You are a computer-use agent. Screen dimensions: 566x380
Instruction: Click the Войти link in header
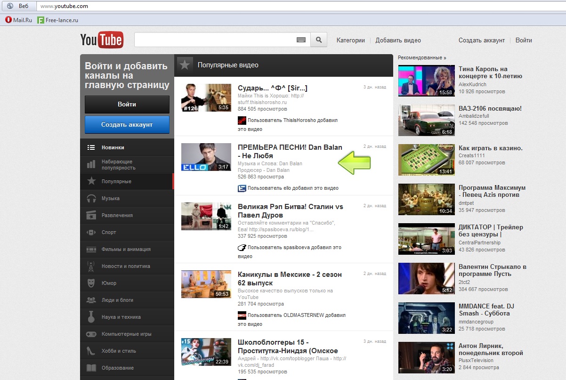[x=524, y=40]
